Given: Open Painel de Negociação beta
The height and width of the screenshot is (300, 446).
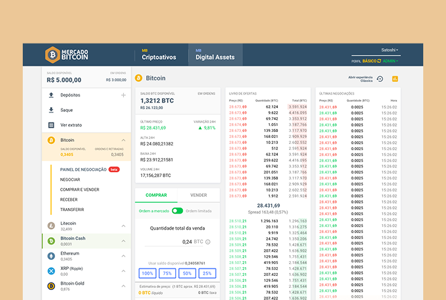Looking at the screenshot, I should point(90,169).
